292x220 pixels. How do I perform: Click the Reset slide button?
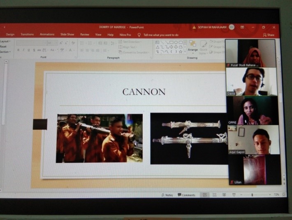point(3,47)
